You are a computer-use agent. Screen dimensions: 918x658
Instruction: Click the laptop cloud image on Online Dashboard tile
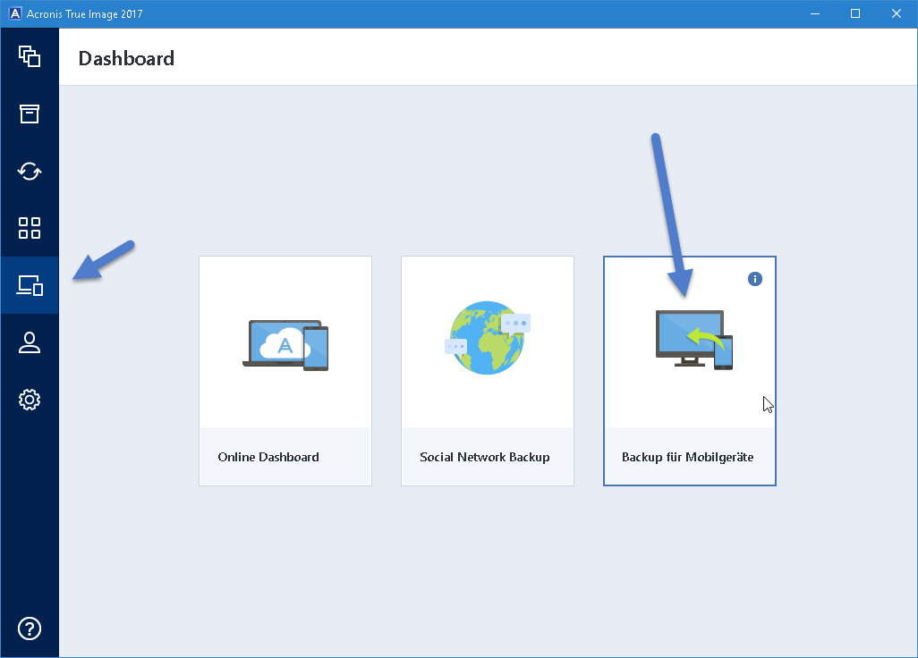click(285, 344)
